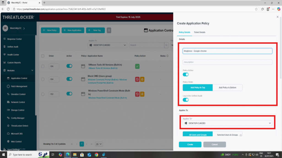Expand the WatchMyDC organization chevron
Image resolution: width=282 pixels, height=158 pixels.
pos(24,28)
